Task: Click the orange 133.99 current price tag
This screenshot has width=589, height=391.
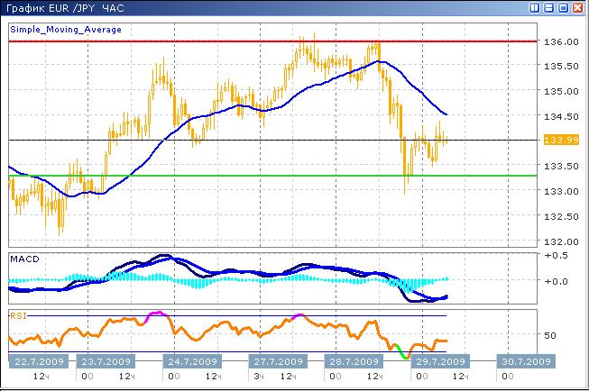Action: point(562,140)
